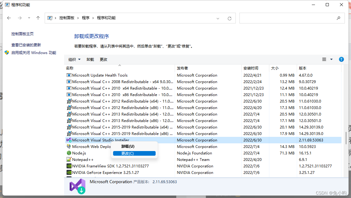Focus the search box field
The width and height of the screenshot is (351, 198).
[x=292, y=18]
